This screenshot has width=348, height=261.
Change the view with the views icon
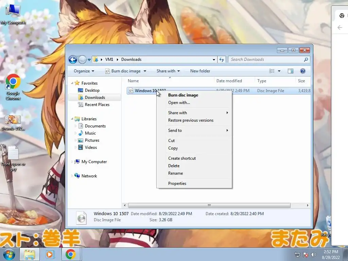tap(272, 71)
